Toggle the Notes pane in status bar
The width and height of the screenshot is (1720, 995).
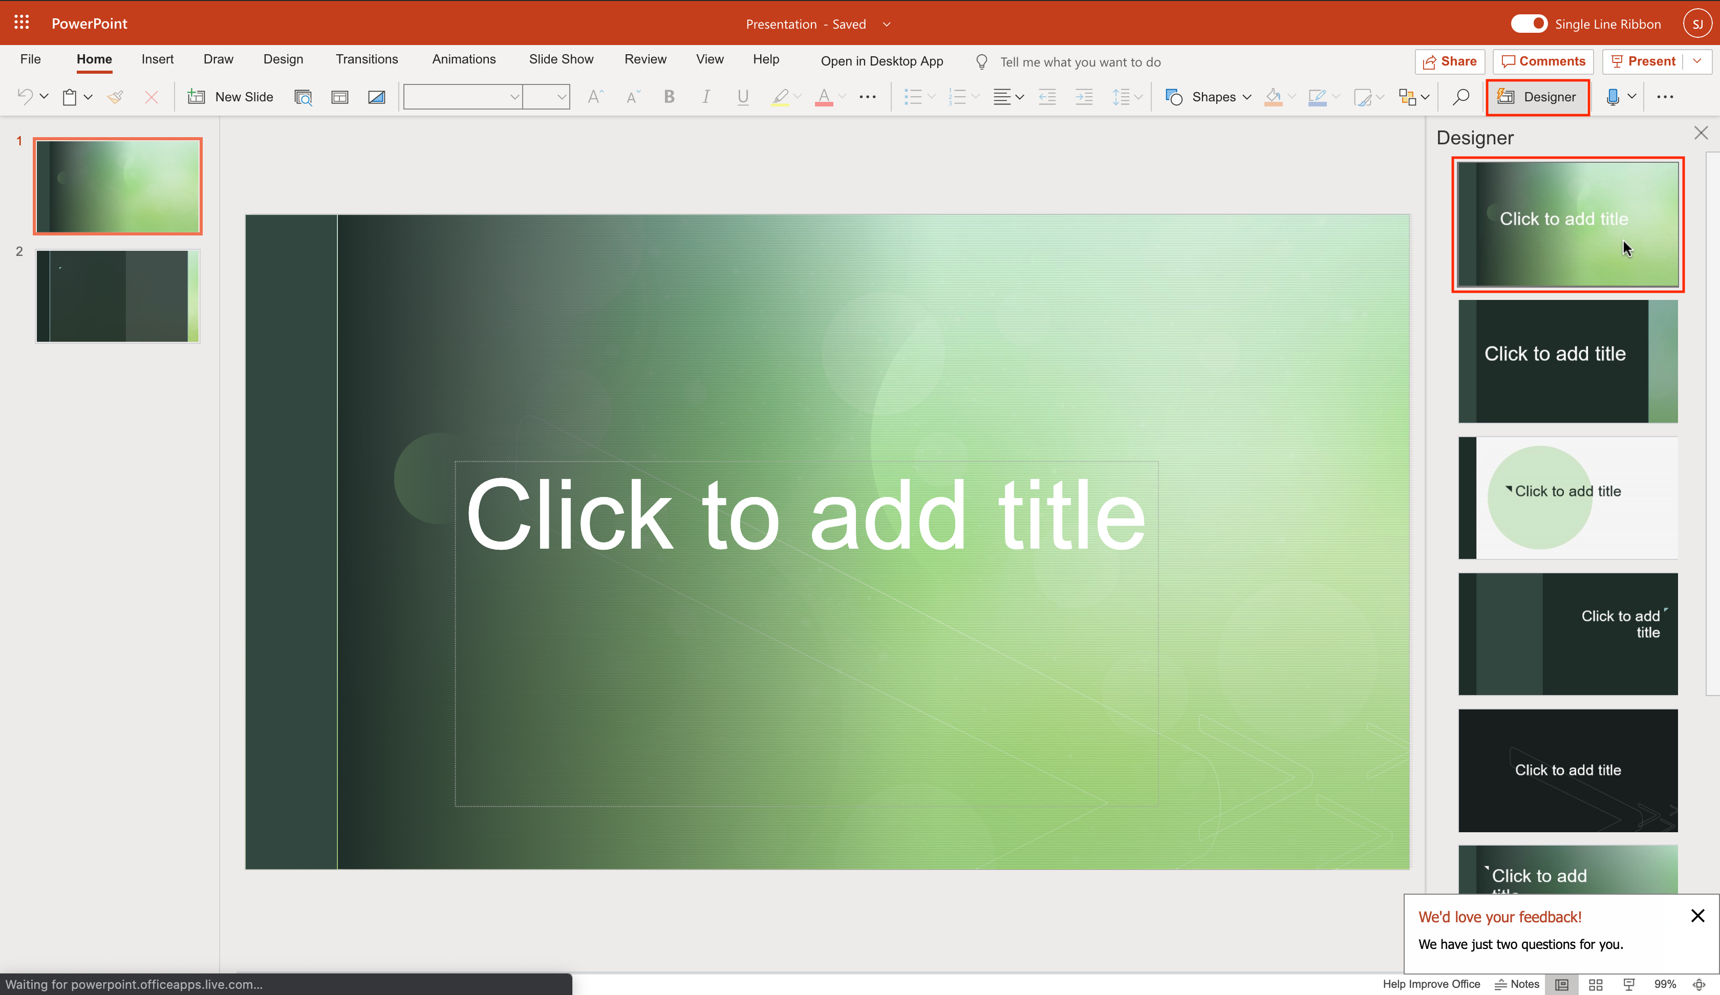(1517, 984)
